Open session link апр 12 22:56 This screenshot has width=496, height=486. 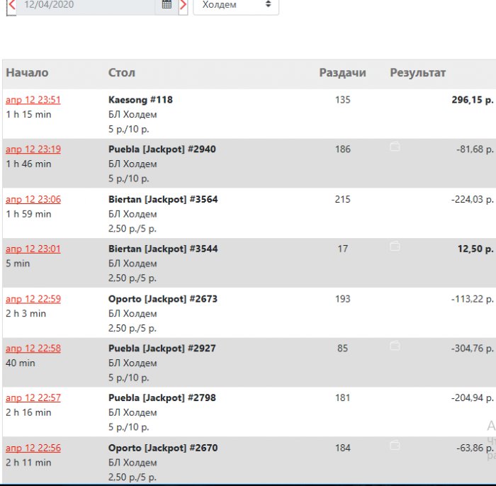click(33, 448)
